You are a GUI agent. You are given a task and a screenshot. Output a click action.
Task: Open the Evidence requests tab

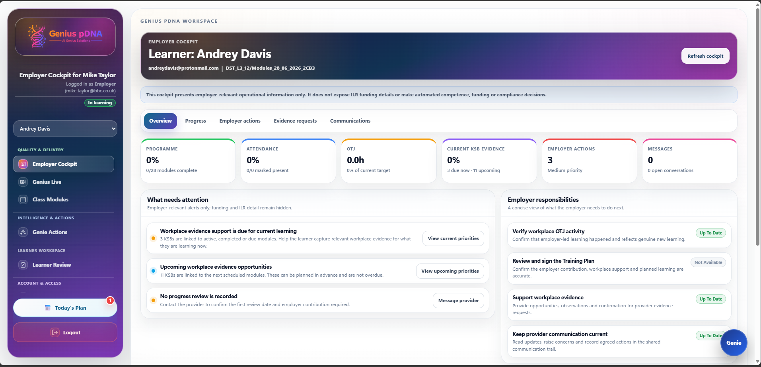coord(295,121)
